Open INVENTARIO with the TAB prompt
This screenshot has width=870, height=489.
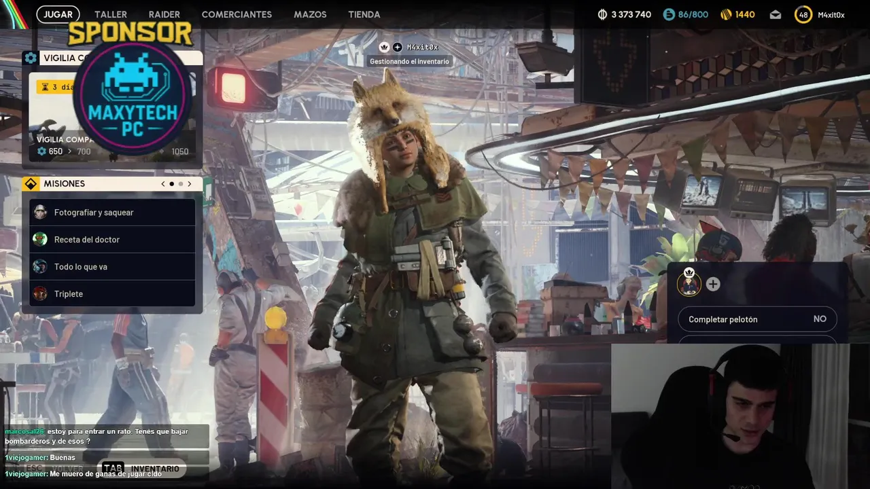(x=142, y=469)
